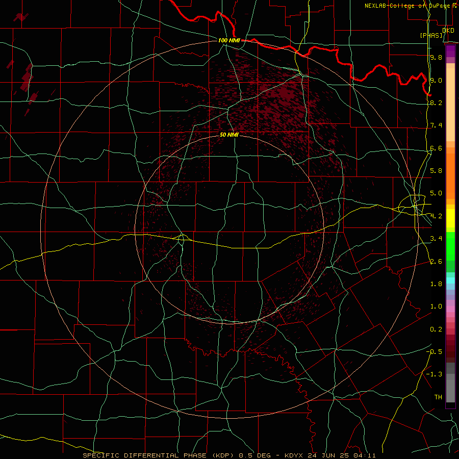Select the 1.8 value on the scale

click(436, 284)
